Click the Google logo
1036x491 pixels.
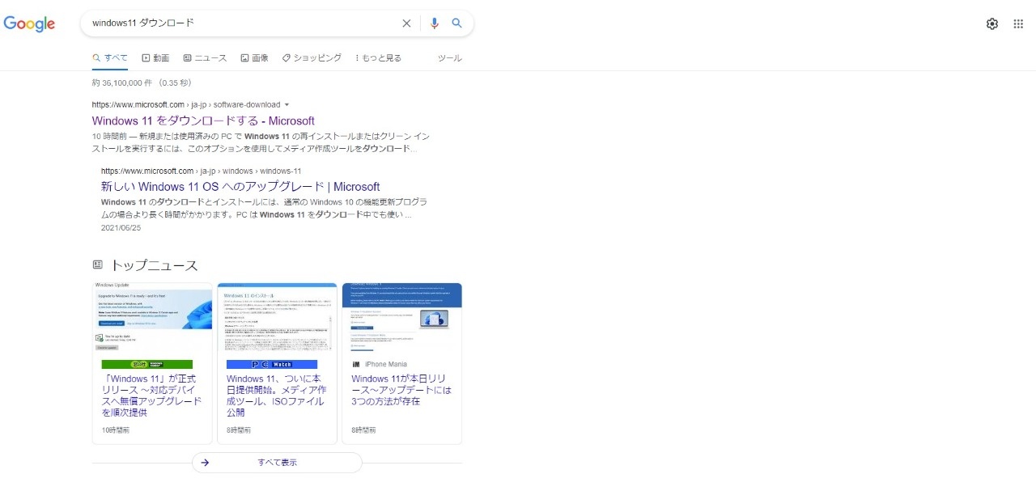pyautogui.click(x=29, y=24)
